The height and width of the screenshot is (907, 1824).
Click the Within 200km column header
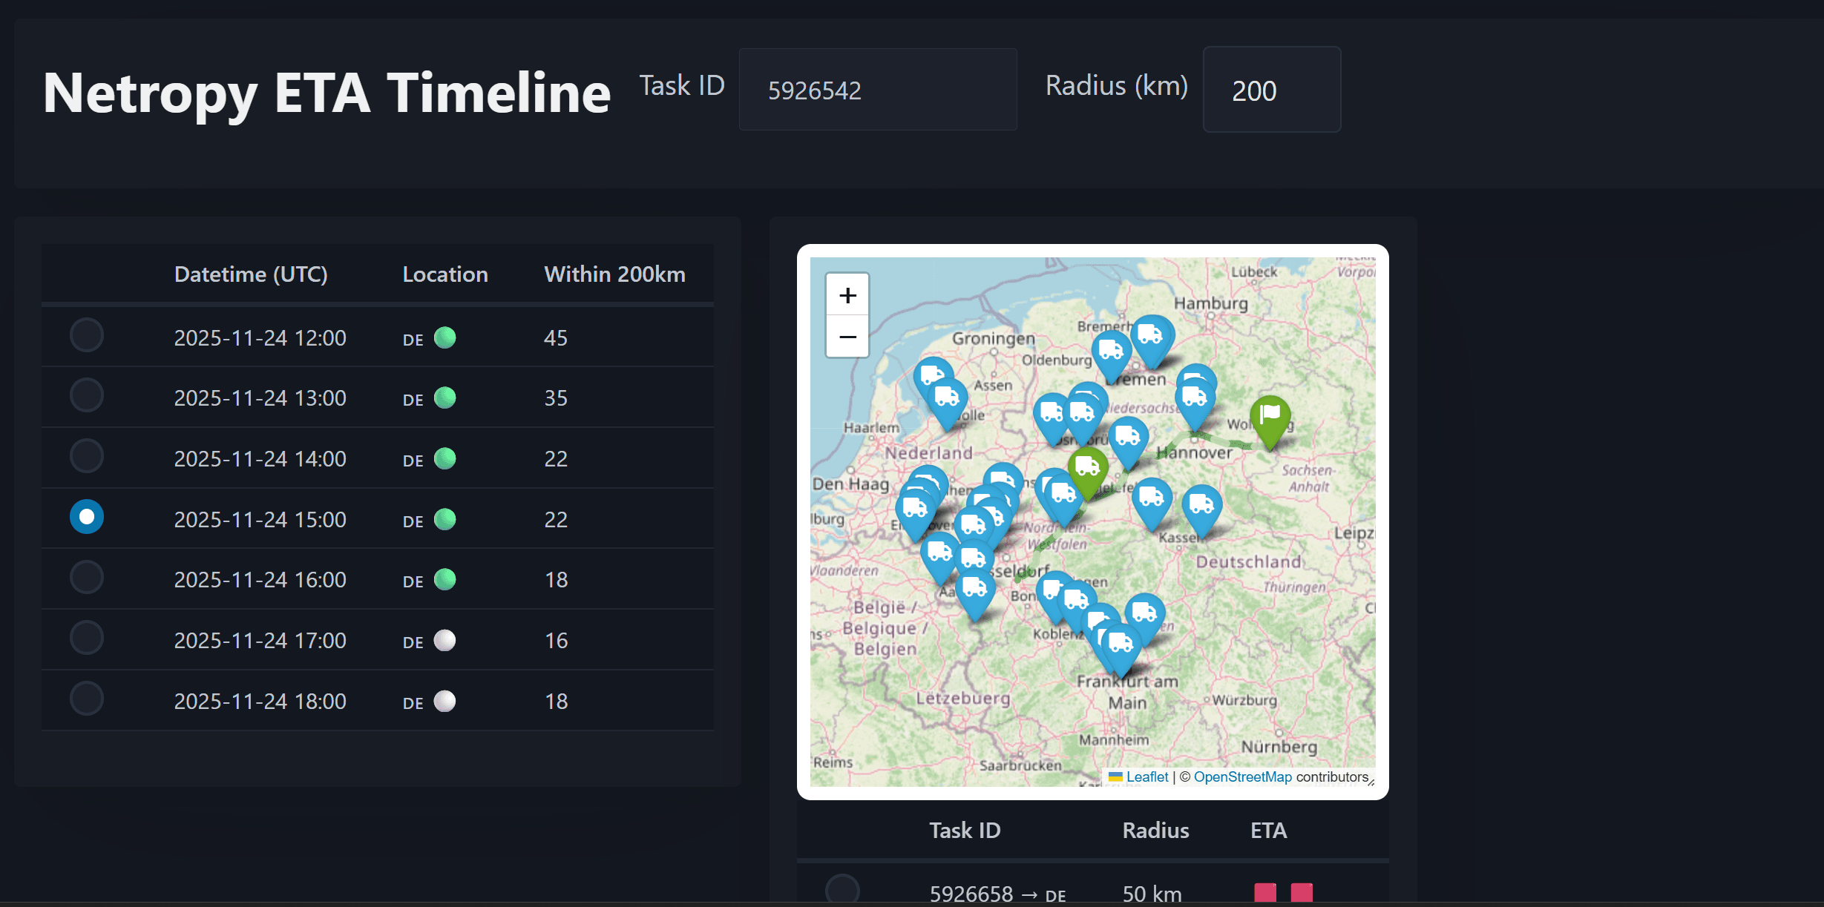[614, 274]
